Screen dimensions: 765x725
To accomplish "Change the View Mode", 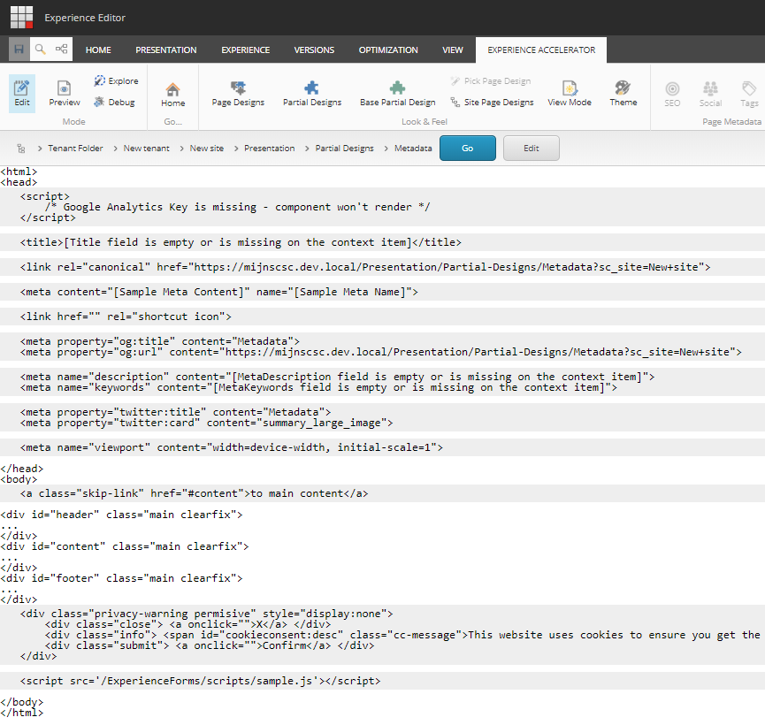I will coord(570,94).
